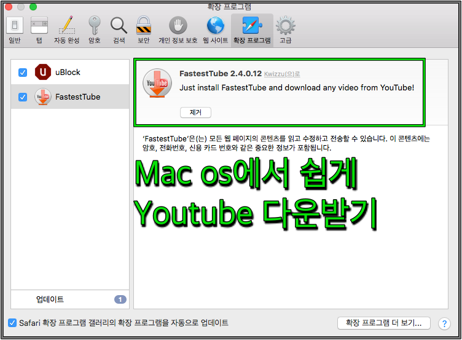Click the 확장 프로그램 더 보기... button

(x=383, y=323)
